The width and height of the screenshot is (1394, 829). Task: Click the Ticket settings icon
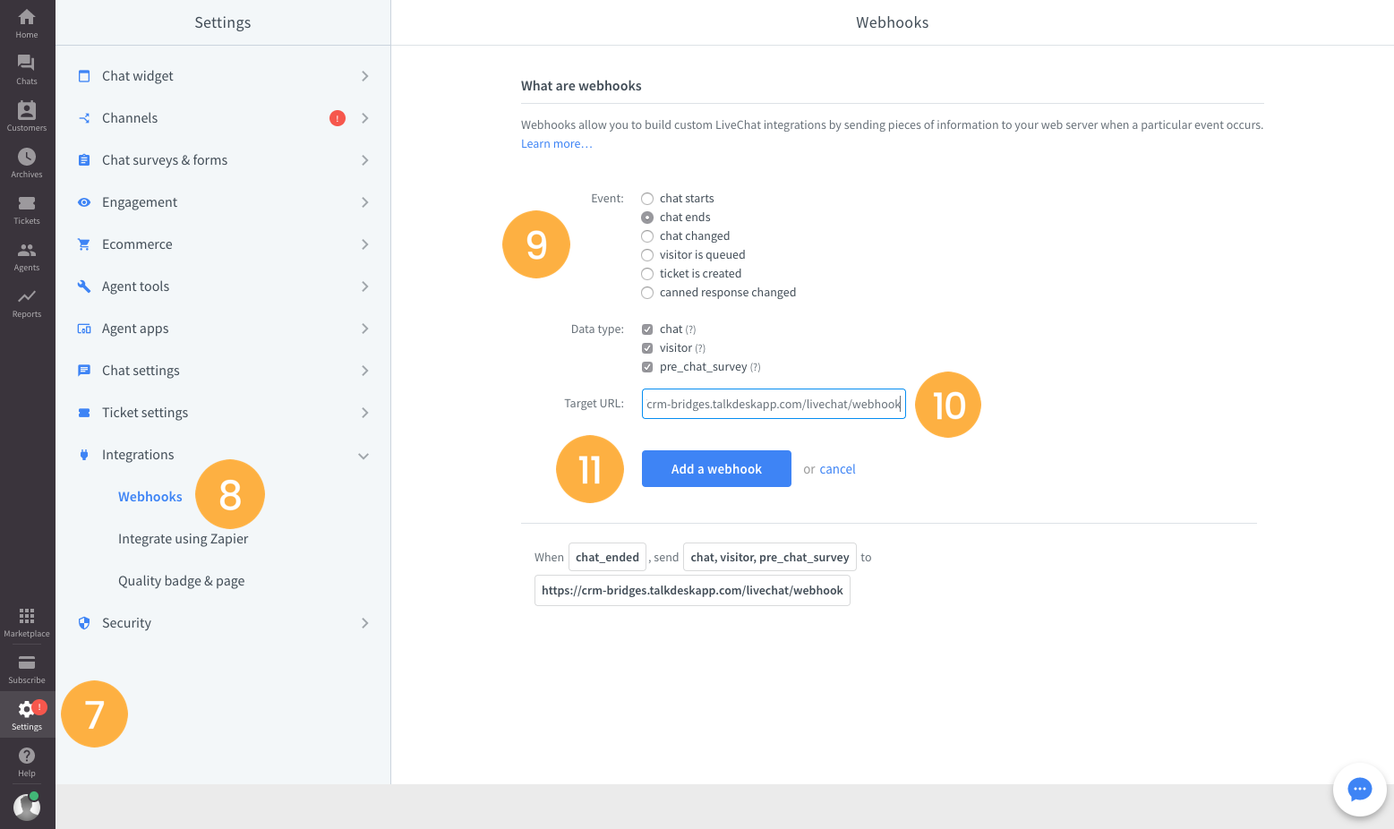(84, 413)
